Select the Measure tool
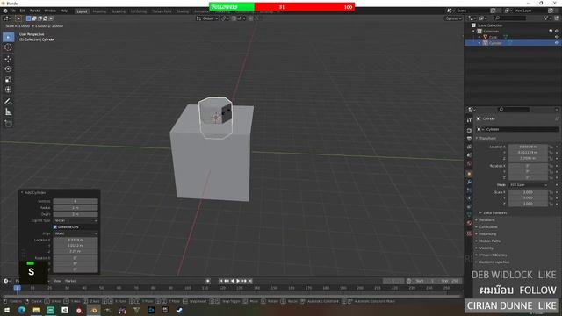This screenshot has height=316, width=562. (x=8, y=112)
